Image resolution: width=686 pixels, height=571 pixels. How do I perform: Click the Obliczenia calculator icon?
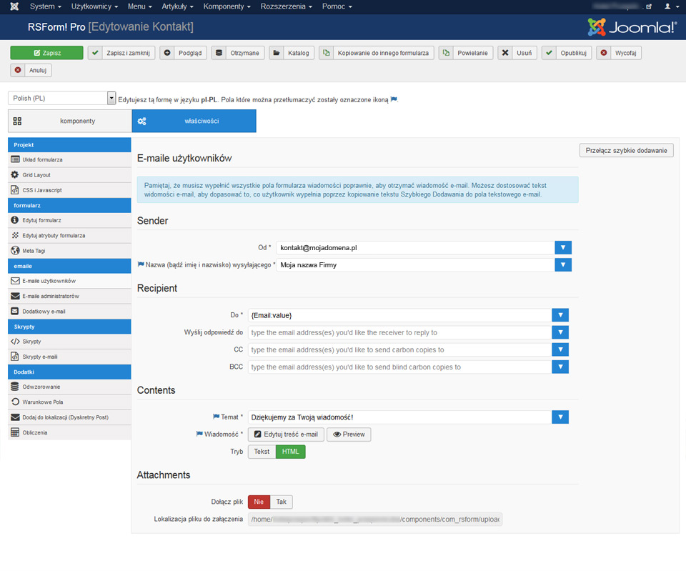15,432
